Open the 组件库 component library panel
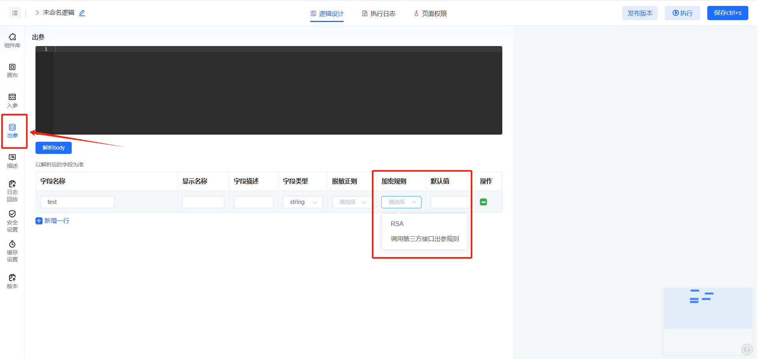757x359 pixels. coord(12,41)
